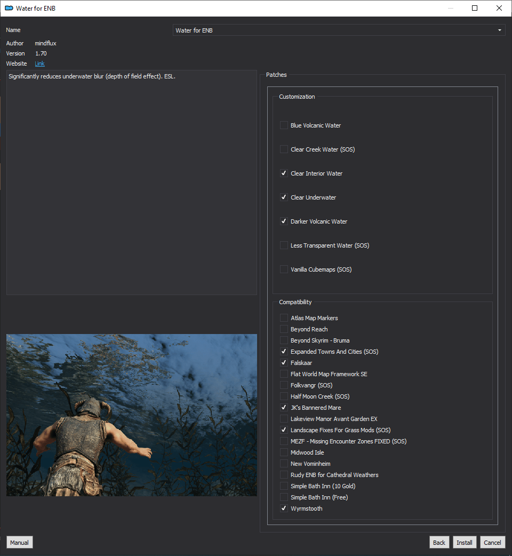
Task: Toggle the Clear Underwater checkbox
Action: [284, 197]
